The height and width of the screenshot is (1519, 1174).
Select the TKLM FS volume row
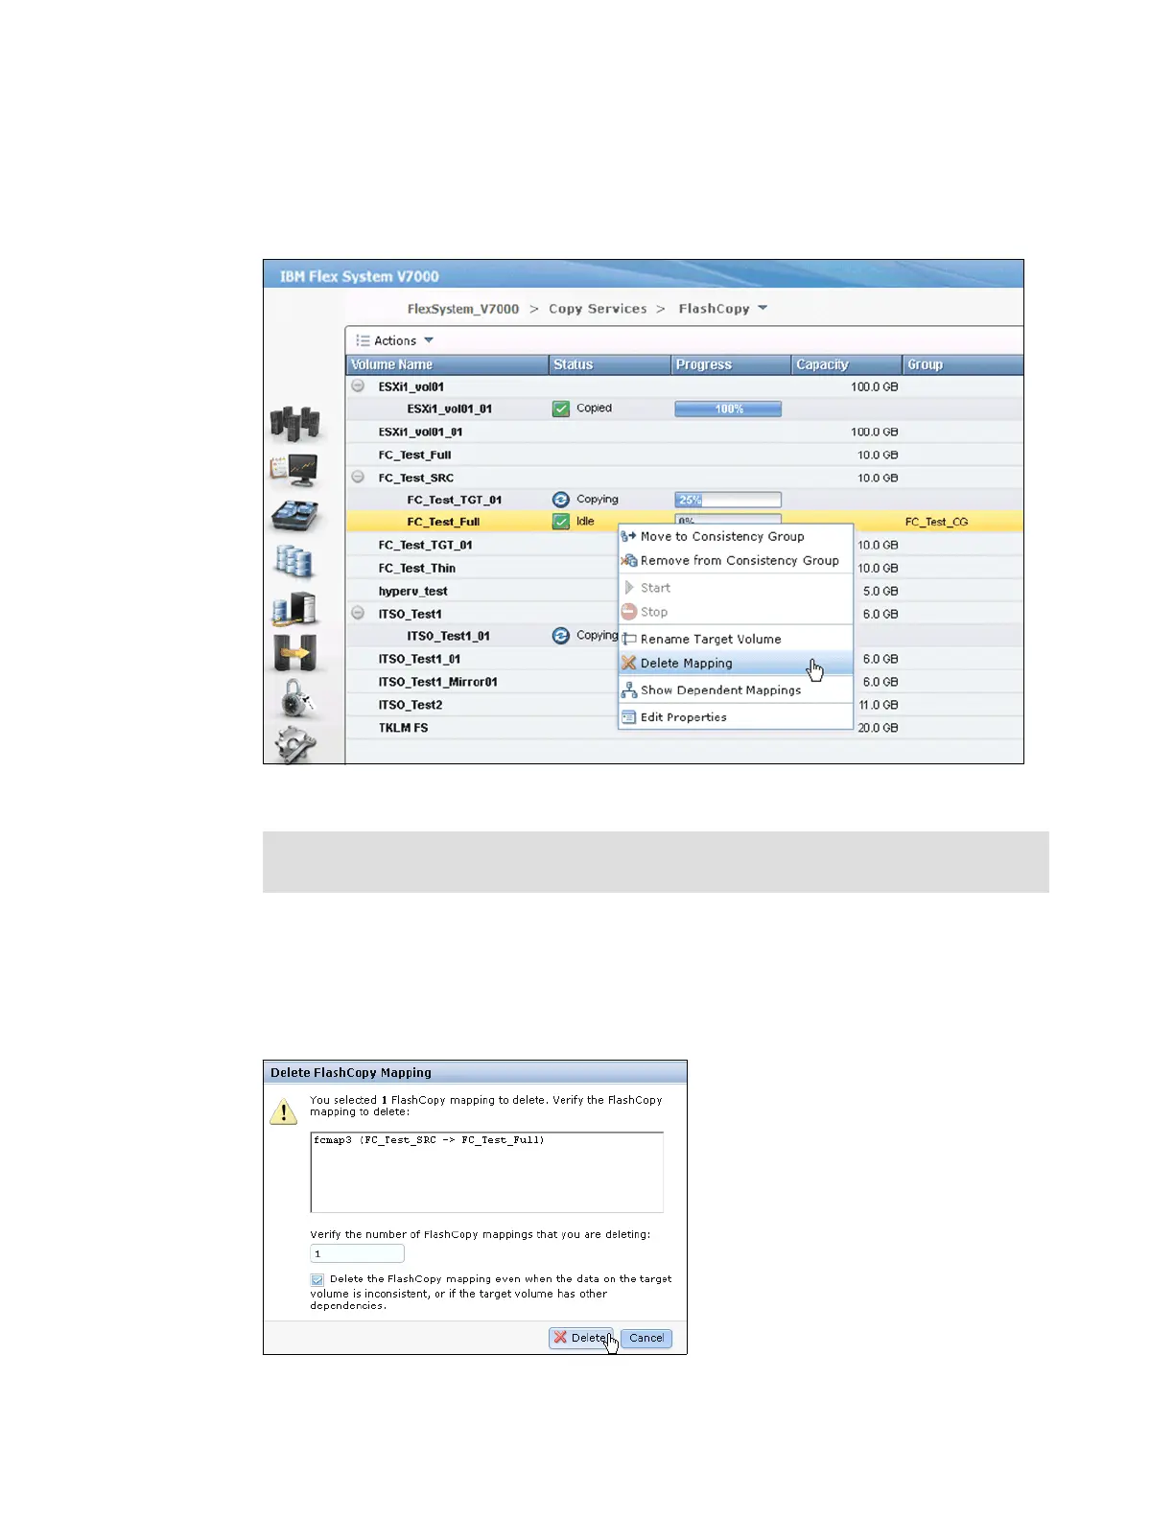pos(685,729)
